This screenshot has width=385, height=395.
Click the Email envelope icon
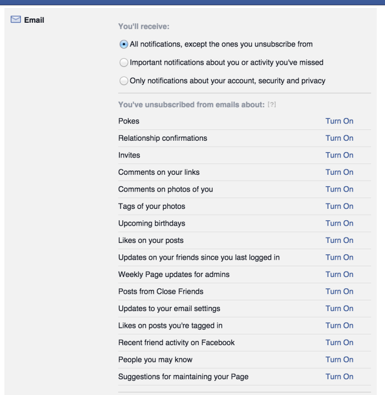[16, 19]
